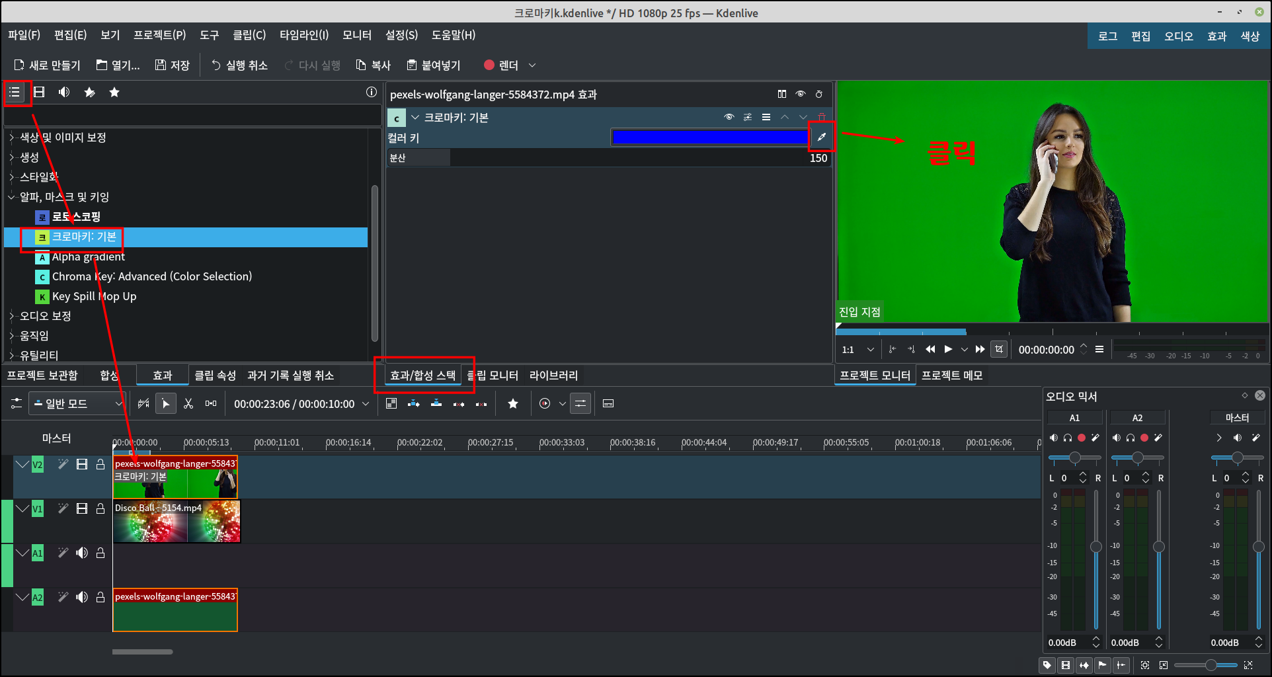Screen dimensions: 1272x677
Task: Toggle video thumbnails in status bar
Action: 1066,665
